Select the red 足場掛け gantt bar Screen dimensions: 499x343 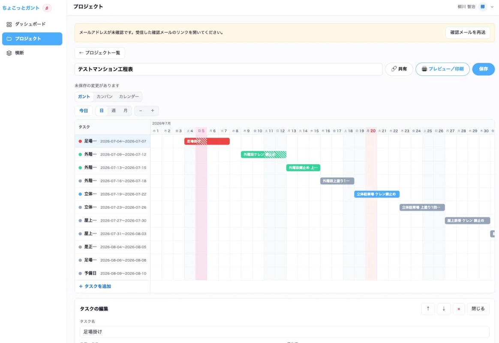[207, 141]
